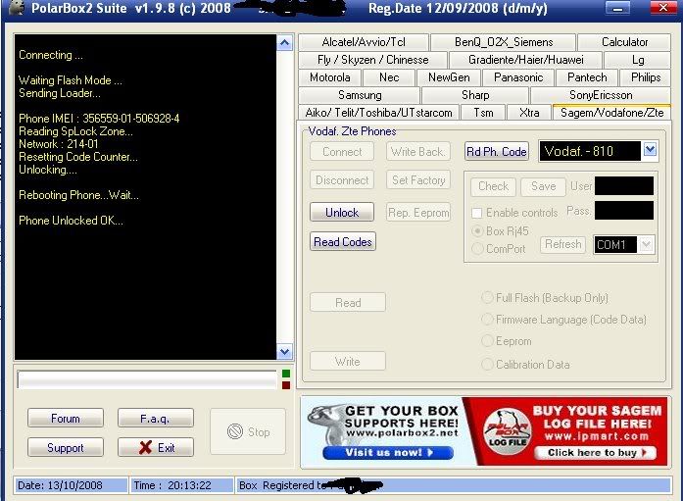Switch to the Pantech tab
The image size is (683, 501).
tap(587, 77)
